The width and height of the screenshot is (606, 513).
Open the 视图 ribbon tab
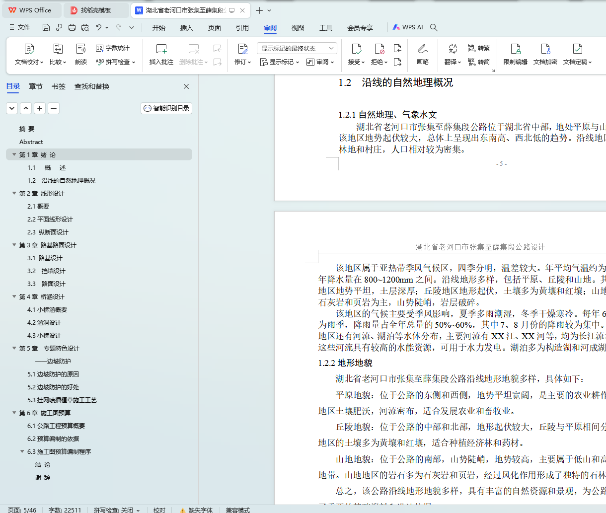point(298,28)
